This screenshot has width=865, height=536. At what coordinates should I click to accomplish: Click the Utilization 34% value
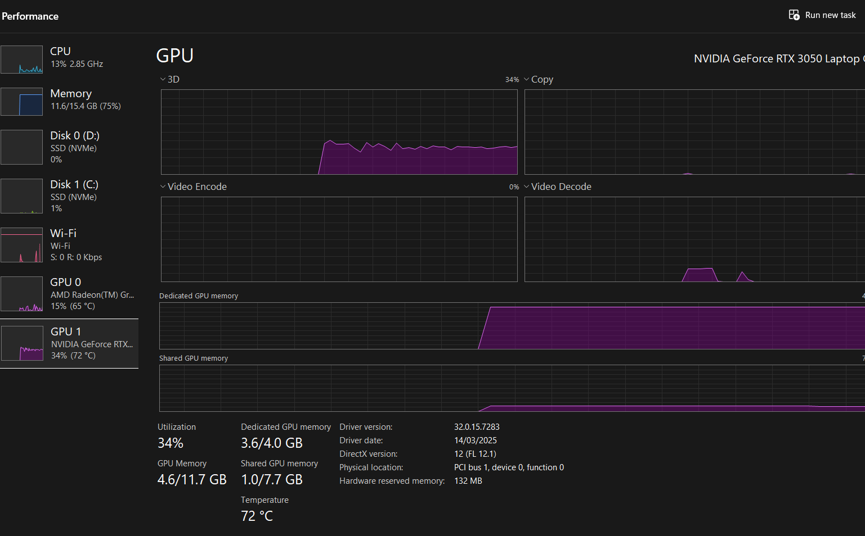171,443
